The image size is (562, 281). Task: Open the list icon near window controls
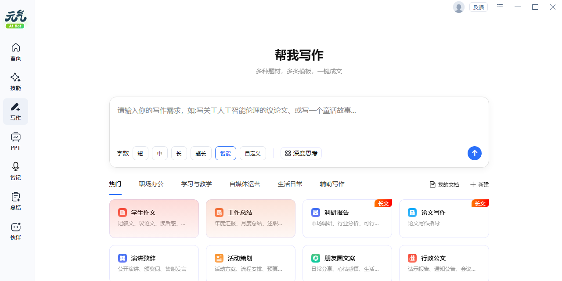[500, 7]
